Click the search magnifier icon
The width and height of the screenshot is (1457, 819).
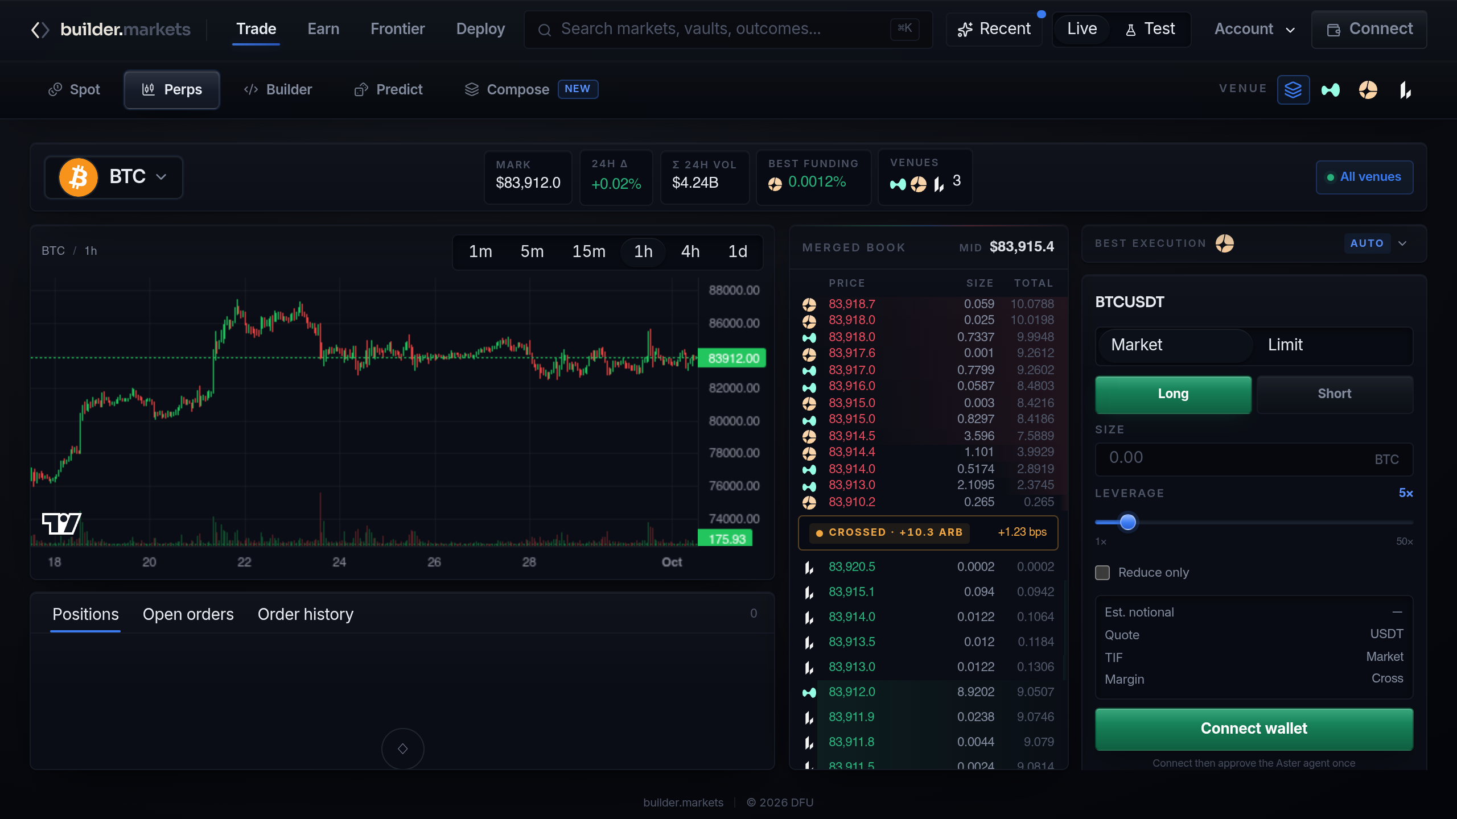[x=545, y=30]
